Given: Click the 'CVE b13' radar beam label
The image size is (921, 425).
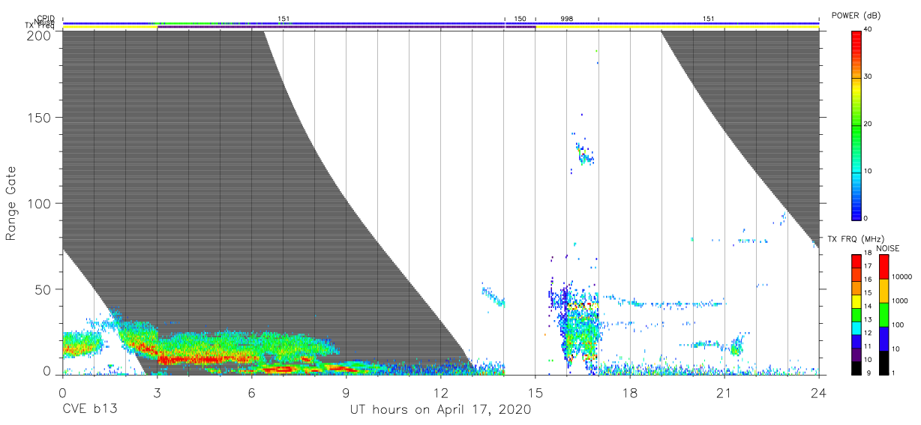Looking at the screenshot, I should [x=89, y=410].
